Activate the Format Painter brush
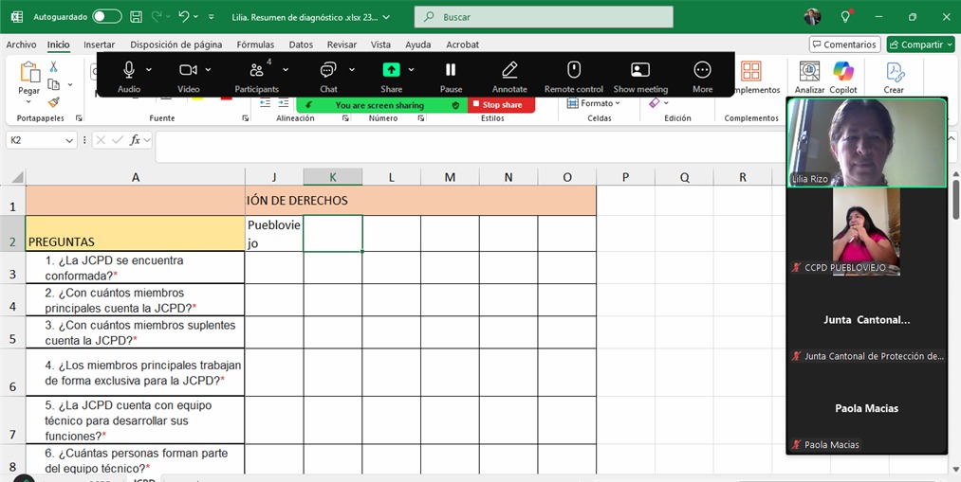 pos(54,101)
